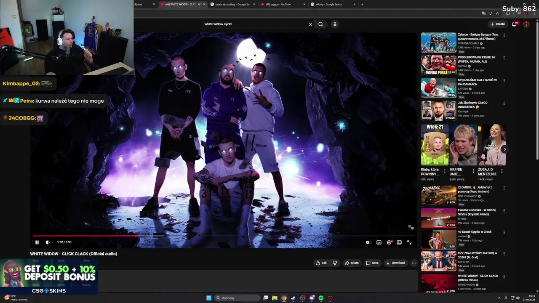Screen dimensions: 539x303
Task: Open 49 Easter Eggów w Grach video
Action: pos(438,240)
